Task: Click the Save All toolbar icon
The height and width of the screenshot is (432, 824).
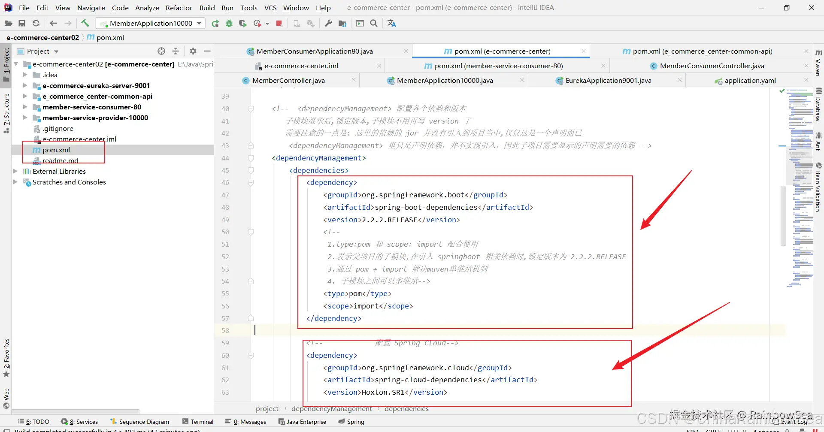Action: pos(22,23)
